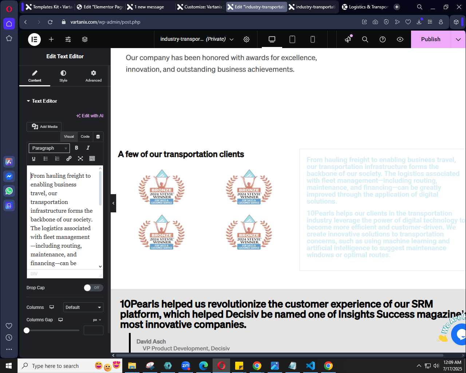Open the Columns Default dropdown

(83, 307)
